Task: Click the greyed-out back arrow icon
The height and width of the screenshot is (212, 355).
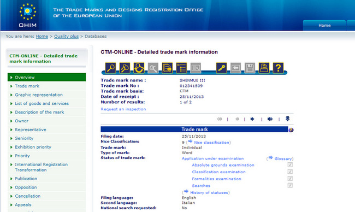Action: 236,68
